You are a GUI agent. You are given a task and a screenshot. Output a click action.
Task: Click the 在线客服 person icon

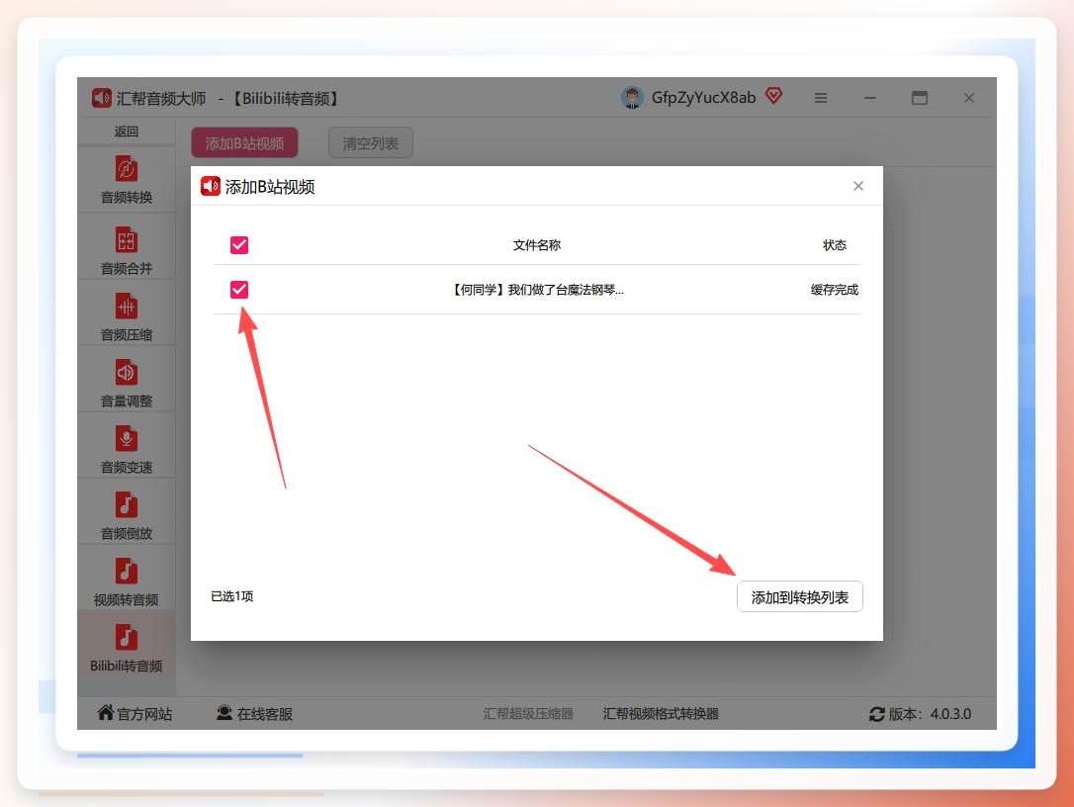click(x=224, y=713)
